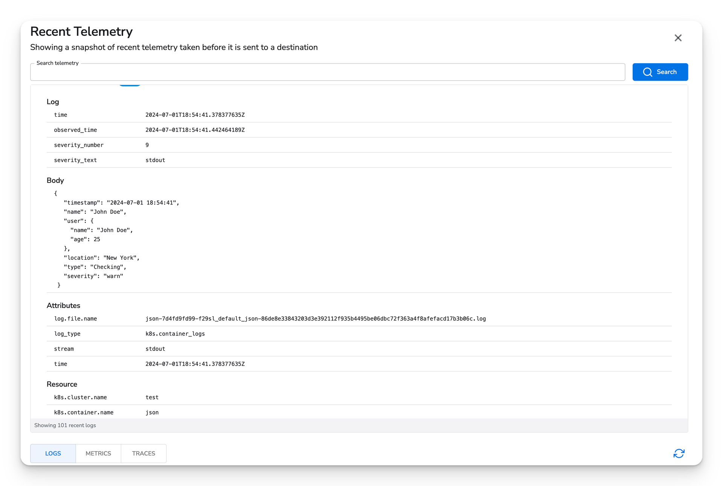Click the k8s.container.name resource label
The image size is (723, 486).
84,412
